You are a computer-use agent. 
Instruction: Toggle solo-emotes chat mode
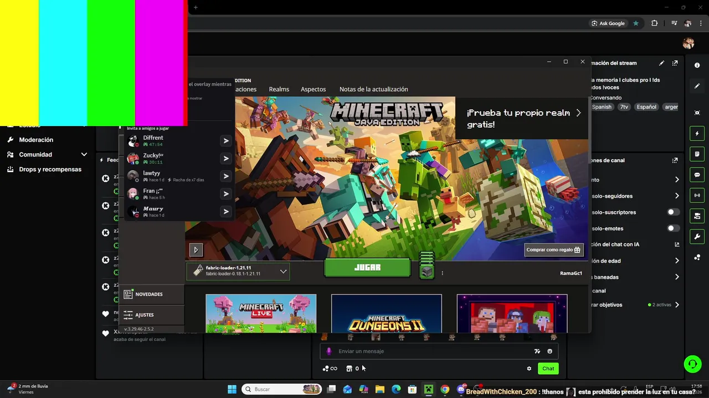(x=673, y=228)
